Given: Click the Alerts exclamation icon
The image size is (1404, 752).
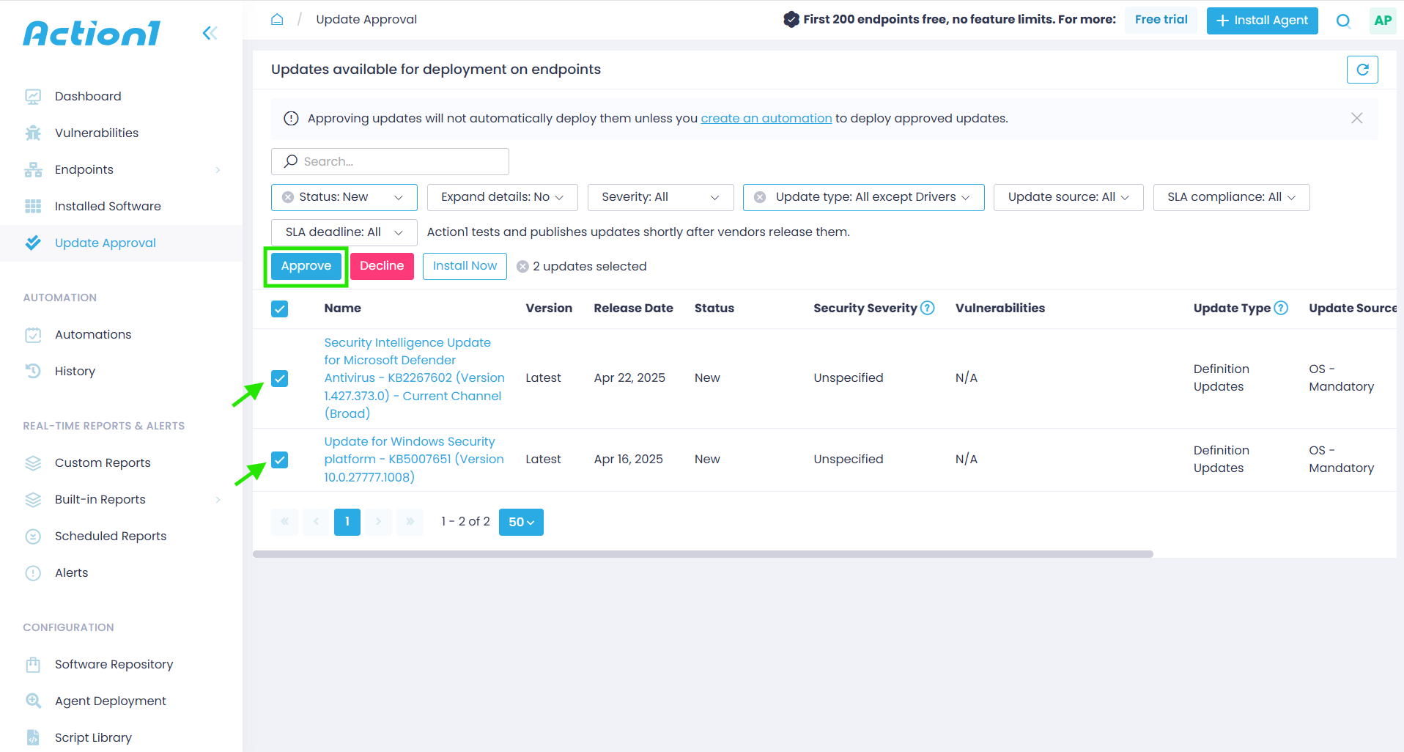Looking at the screenshot, I should [x=33, y=573].
